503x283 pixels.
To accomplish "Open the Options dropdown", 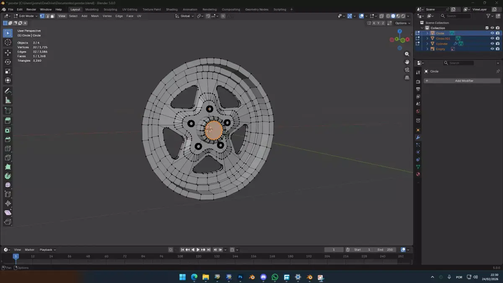I will click(x=402, y=23).
